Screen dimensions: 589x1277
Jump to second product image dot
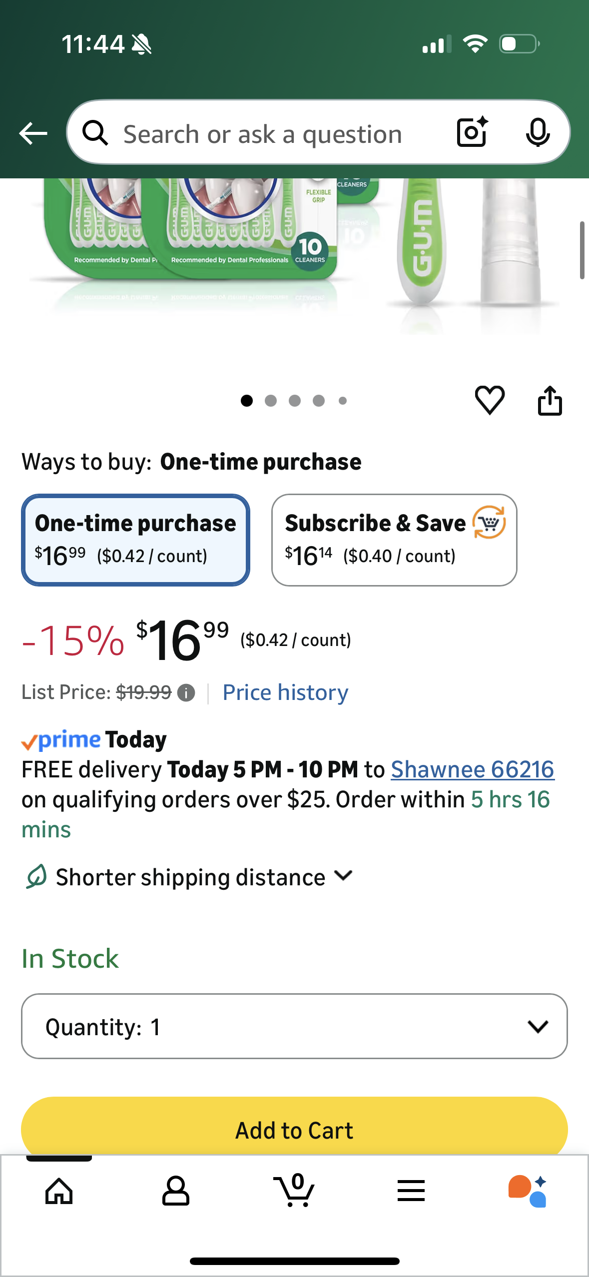(271, 401)
